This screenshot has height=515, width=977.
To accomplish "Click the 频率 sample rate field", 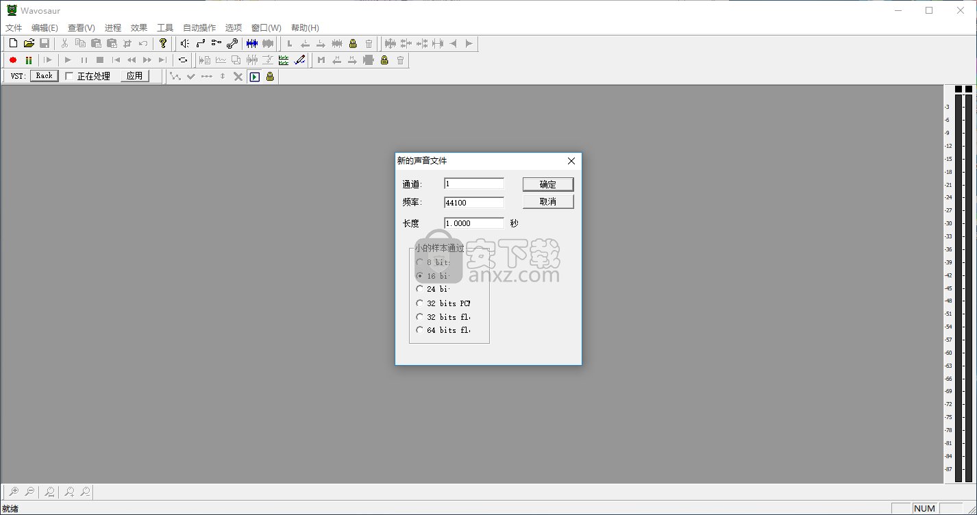I will [474, 203].
